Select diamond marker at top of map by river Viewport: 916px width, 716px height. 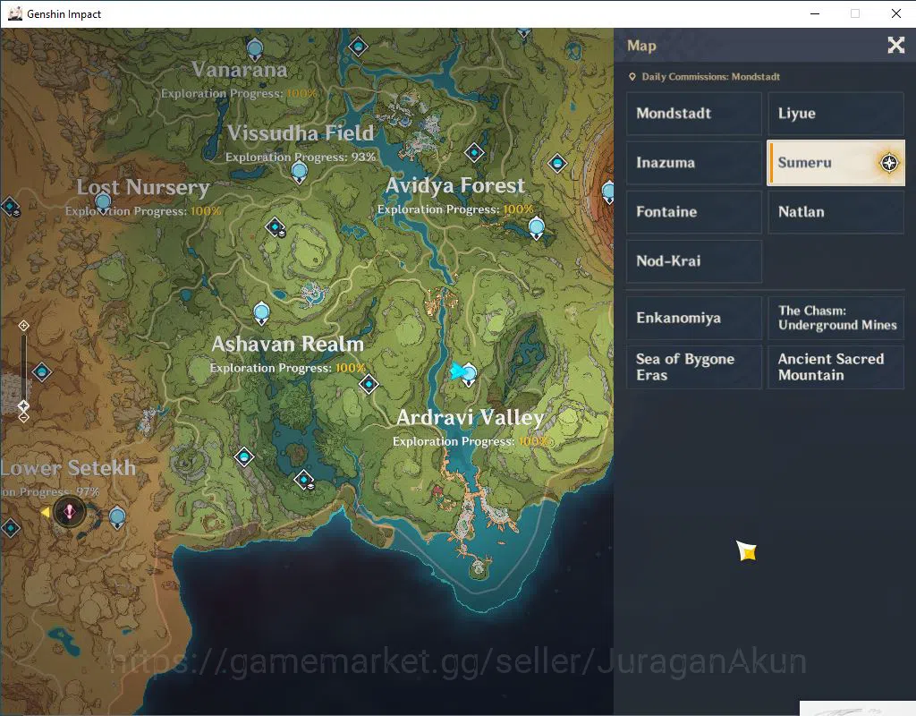(x=358, y=47)
